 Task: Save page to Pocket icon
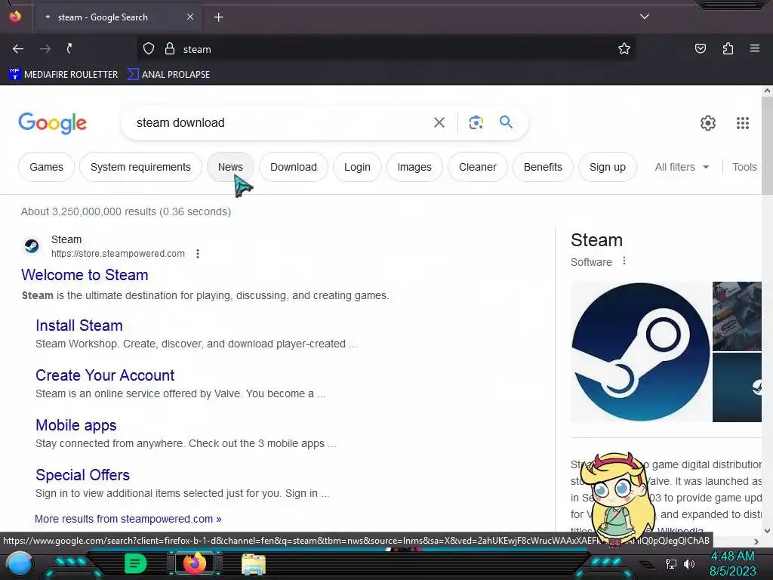pyautogui.click(x=701, y=49)
